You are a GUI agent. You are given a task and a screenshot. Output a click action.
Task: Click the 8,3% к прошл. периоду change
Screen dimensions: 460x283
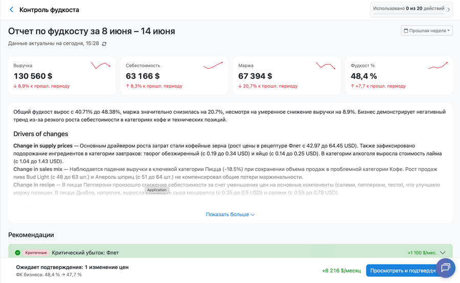(154, 86)
